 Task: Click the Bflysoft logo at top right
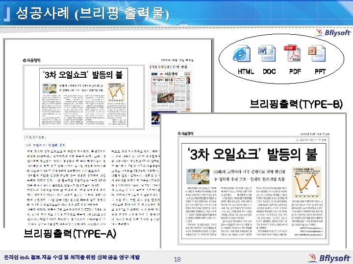tap(333, 33)
